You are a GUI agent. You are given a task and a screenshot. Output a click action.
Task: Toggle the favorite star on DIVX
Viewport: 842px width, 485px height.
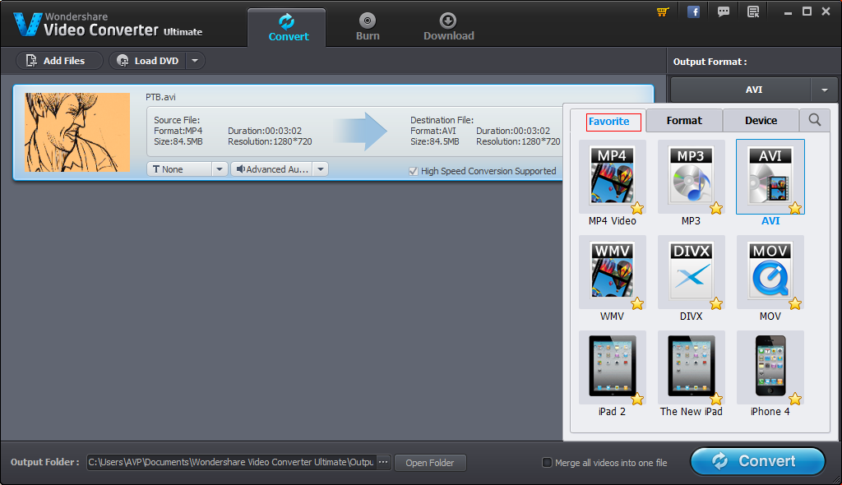tap(716, 303)
